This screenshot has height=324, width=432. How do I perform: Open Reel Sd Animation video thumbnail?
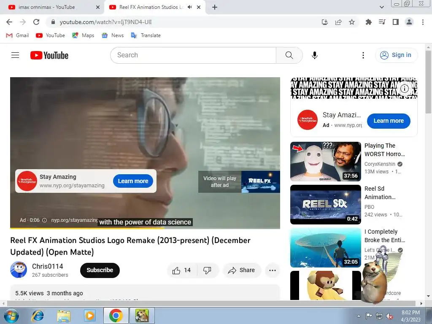(326, 205)
